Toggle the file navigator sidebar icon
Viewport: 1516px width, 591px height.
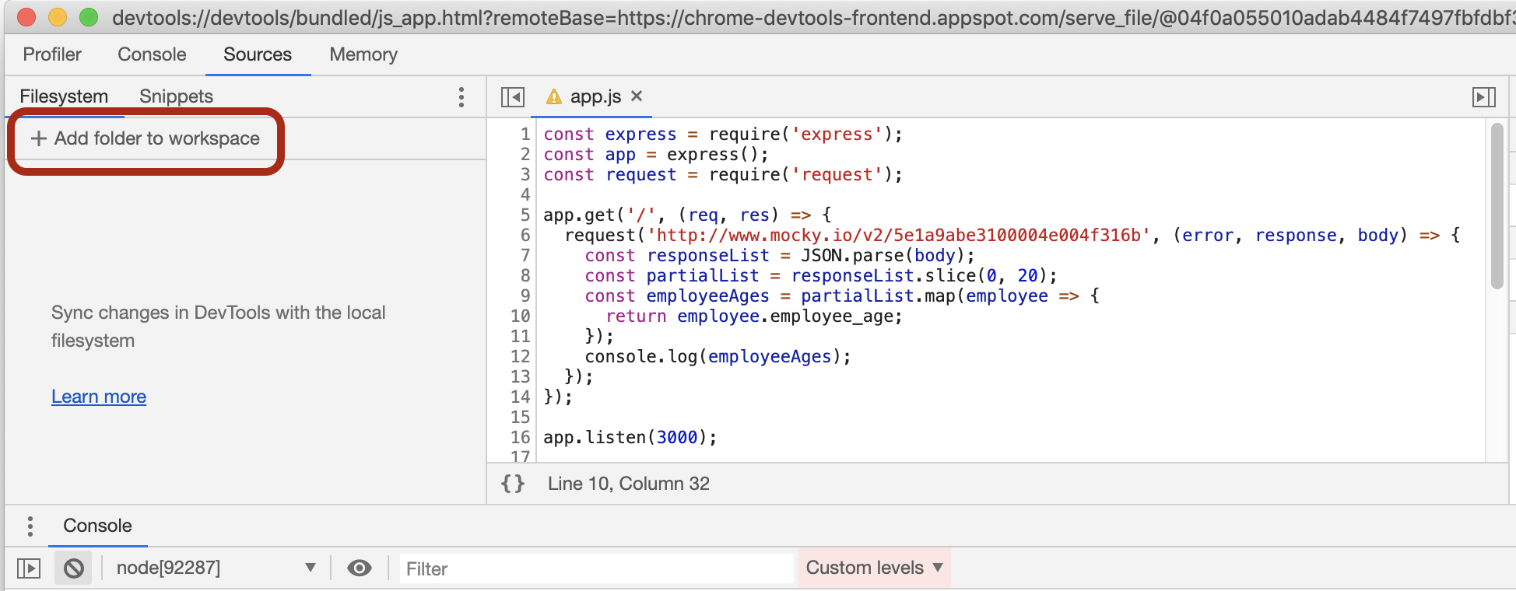point(513,97)
